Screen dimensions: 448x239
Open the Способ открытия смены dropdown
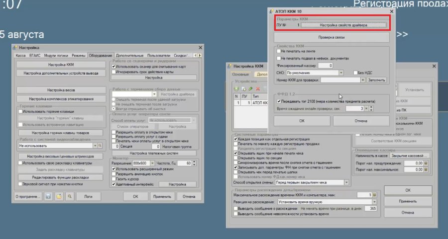pos(346,182)
